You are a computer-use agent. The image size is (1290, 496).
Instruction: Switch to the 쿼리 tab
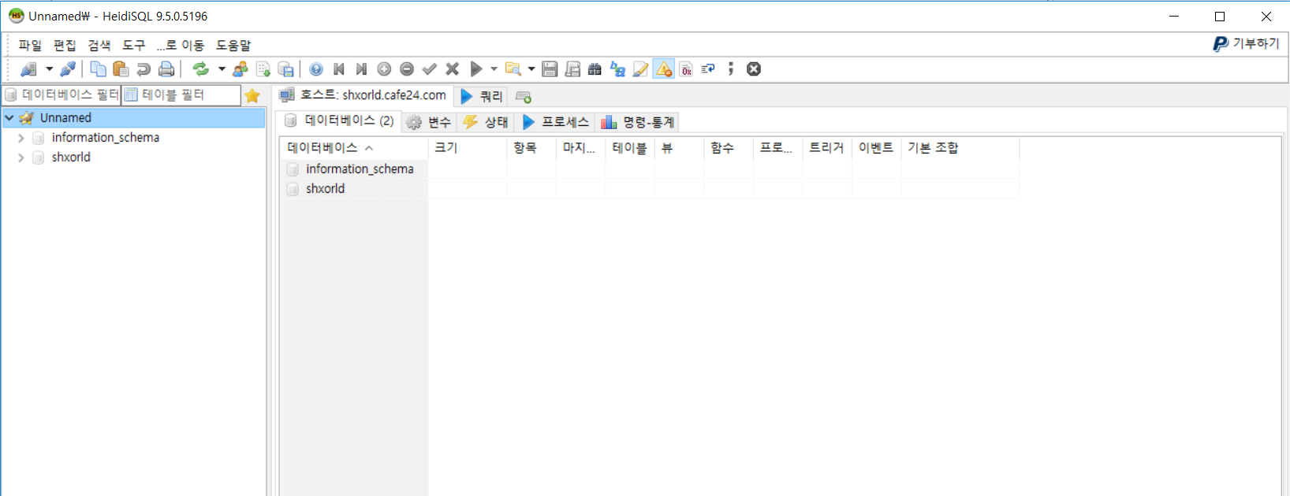coord(481,96)
